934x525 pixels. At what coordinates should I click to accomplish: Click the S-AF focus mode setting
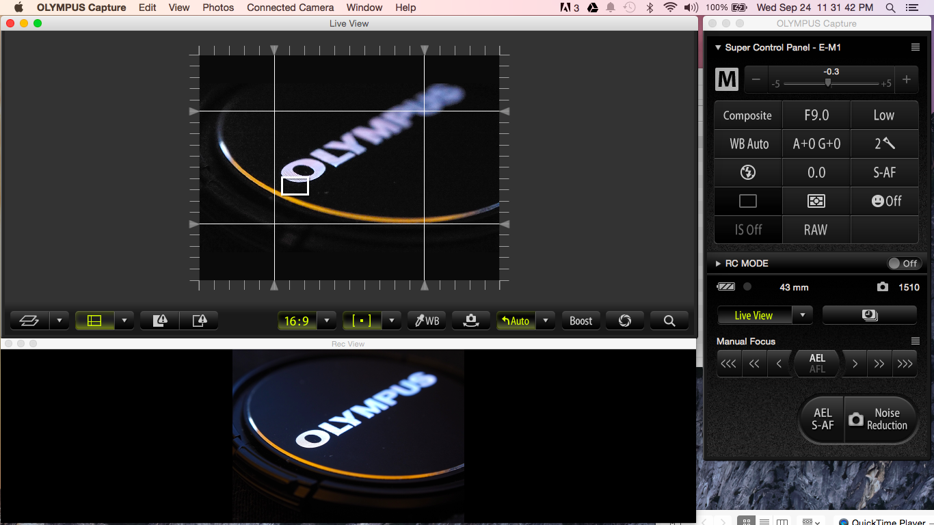pos(884,173)
